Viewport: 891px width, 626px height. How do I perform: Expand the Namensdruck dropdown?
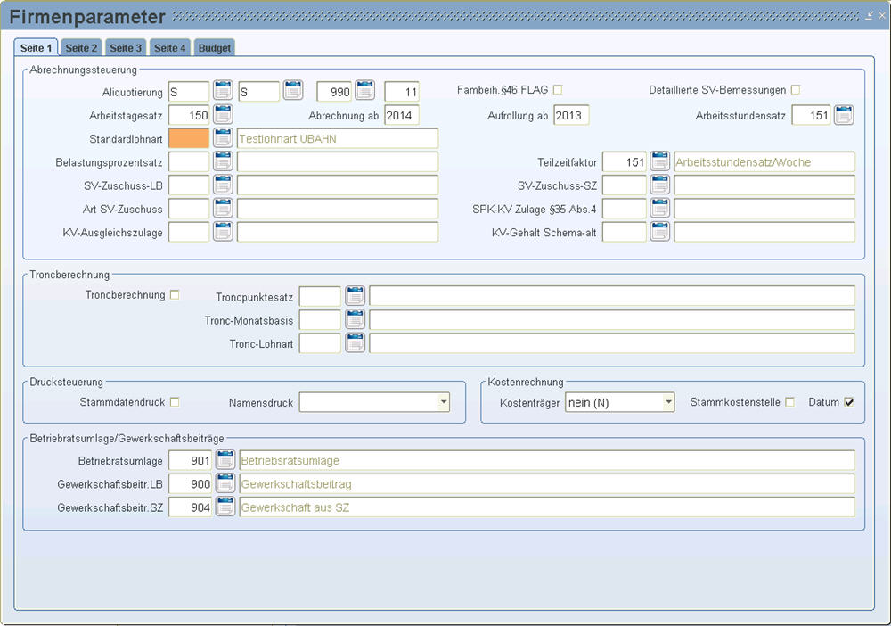[x=444, y=403]
